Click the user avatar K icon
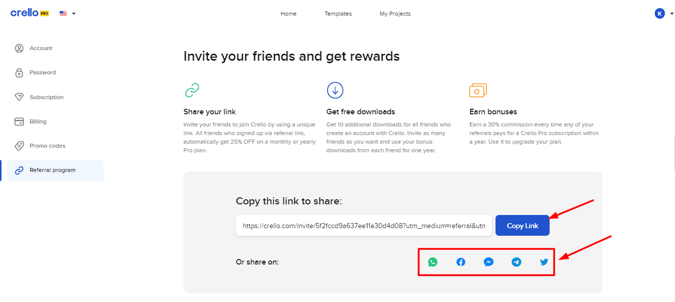 point(659,14)
